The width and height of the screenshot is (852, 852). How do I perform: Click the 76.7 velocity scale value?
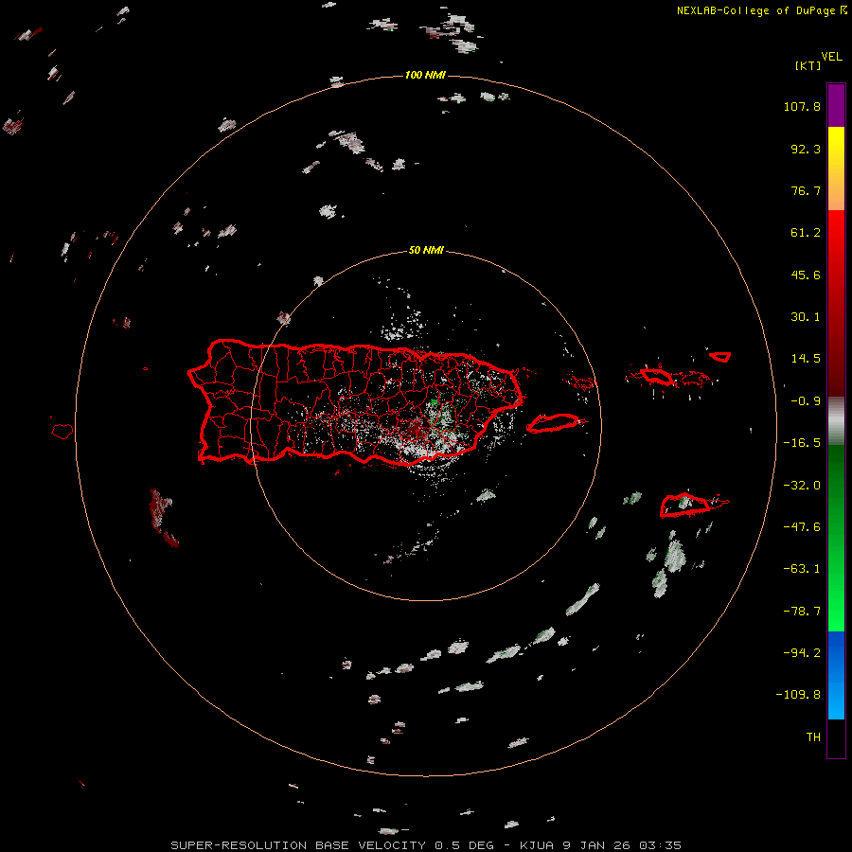pyautogui.click(x=806, y=190)
